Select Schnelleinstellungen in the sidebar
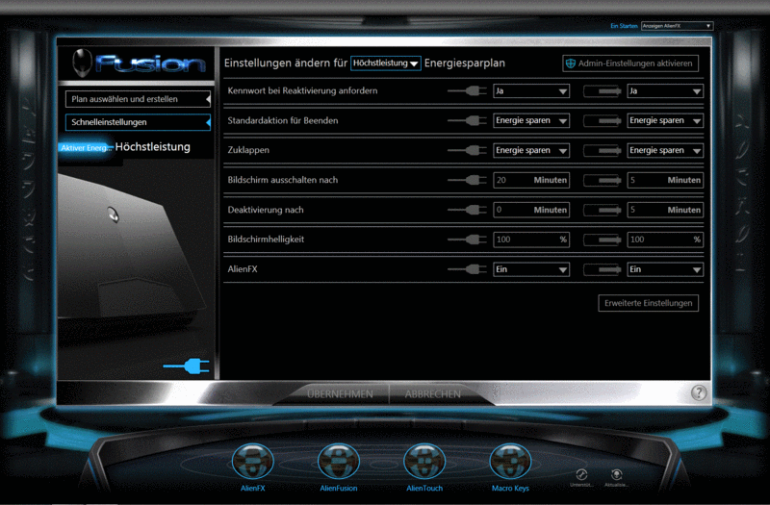 coord(138,122)
